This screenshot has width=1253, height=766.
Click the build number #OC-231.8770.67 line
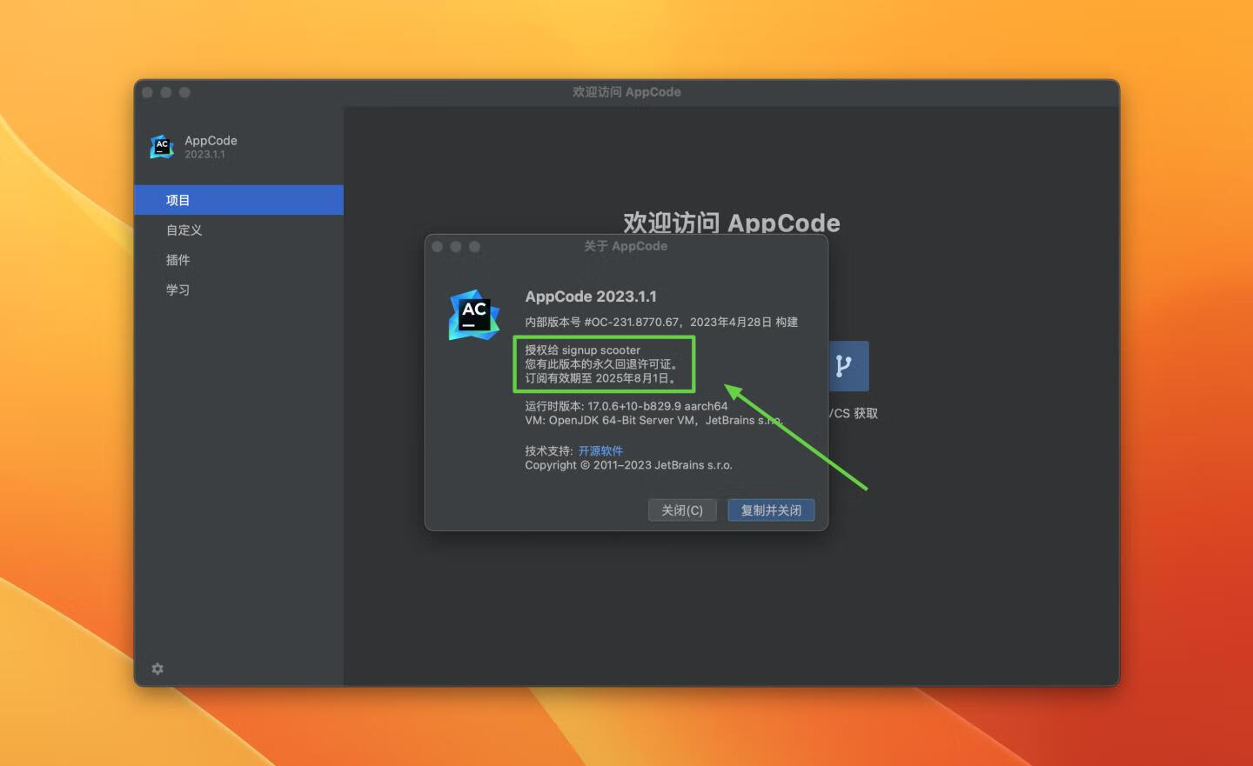pyautogui.click(x=661, y=323)
